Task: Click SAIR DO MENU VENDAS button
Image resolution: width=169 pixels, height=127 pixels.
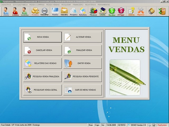Action: [82, 90]
